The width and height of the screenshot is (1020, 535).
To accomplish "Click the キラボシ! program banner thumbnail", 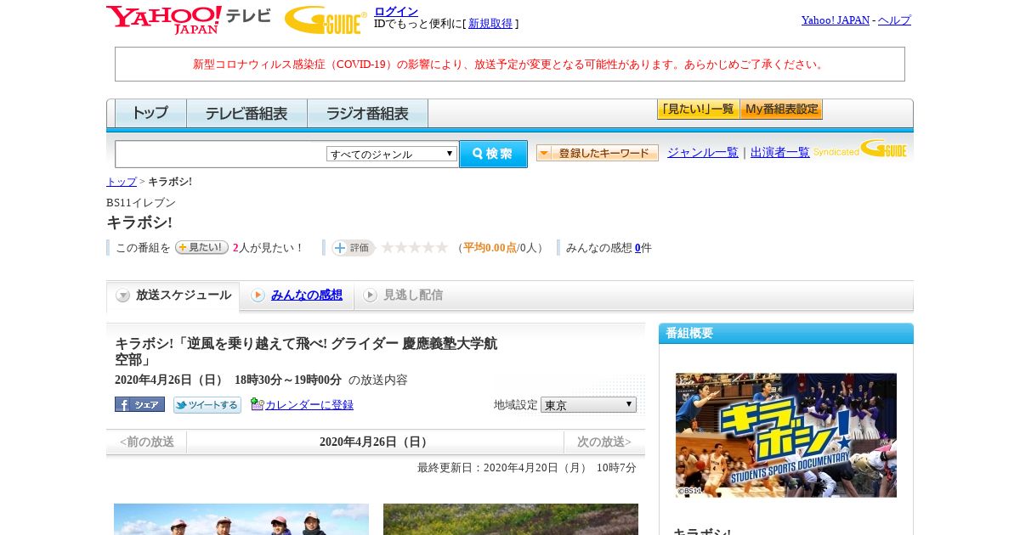I will click(786, 435).
